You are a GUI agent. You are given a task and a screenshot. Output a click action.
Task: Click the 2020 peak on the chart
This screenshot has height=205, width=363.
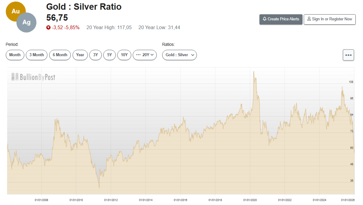pos(254,72)
